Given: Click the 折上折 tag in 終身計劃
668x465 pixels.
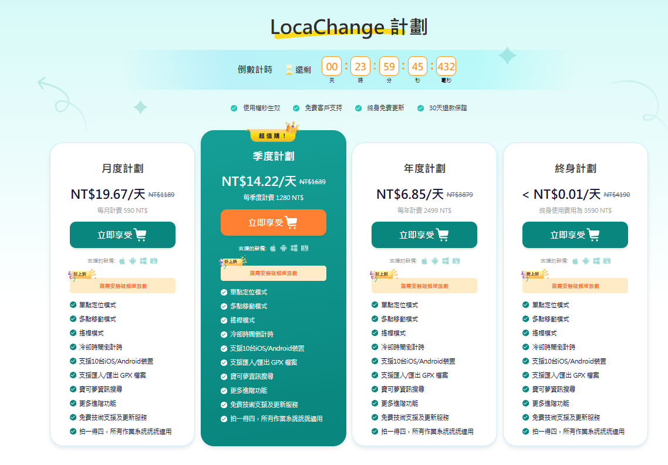Looking at the screenshot, I should click(534, 274).
